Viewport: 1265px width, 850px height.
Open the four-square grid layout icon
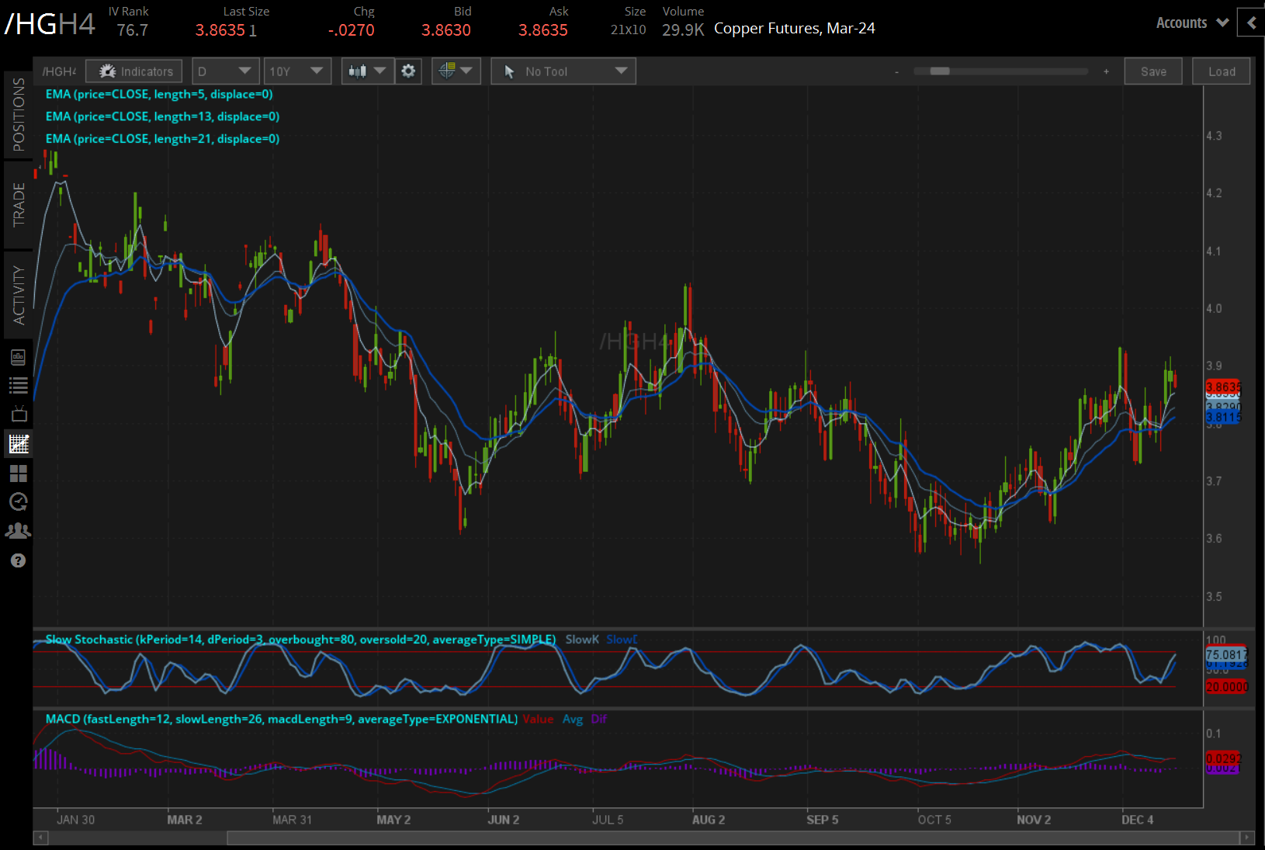[x=19, y=473]
